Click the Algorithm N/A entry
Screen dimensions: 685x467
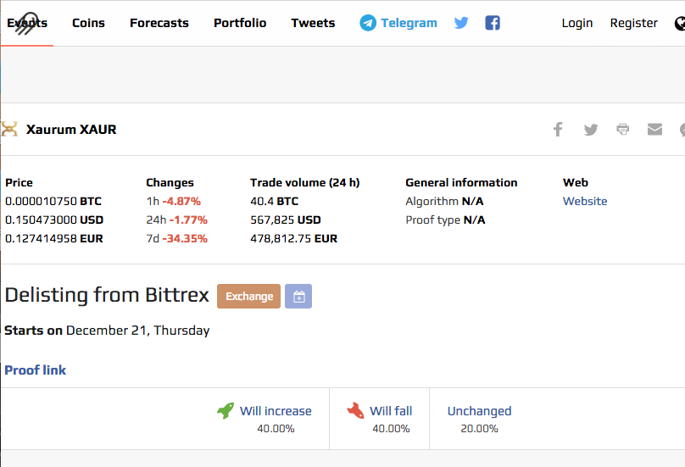click(x=444, y=202)
